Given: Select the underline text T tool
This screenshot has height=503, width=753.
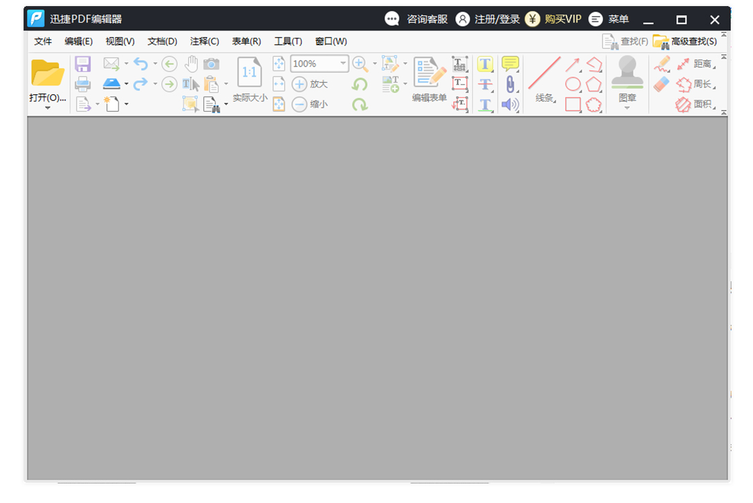Looking at the screenshot, I should click(485, 105).
